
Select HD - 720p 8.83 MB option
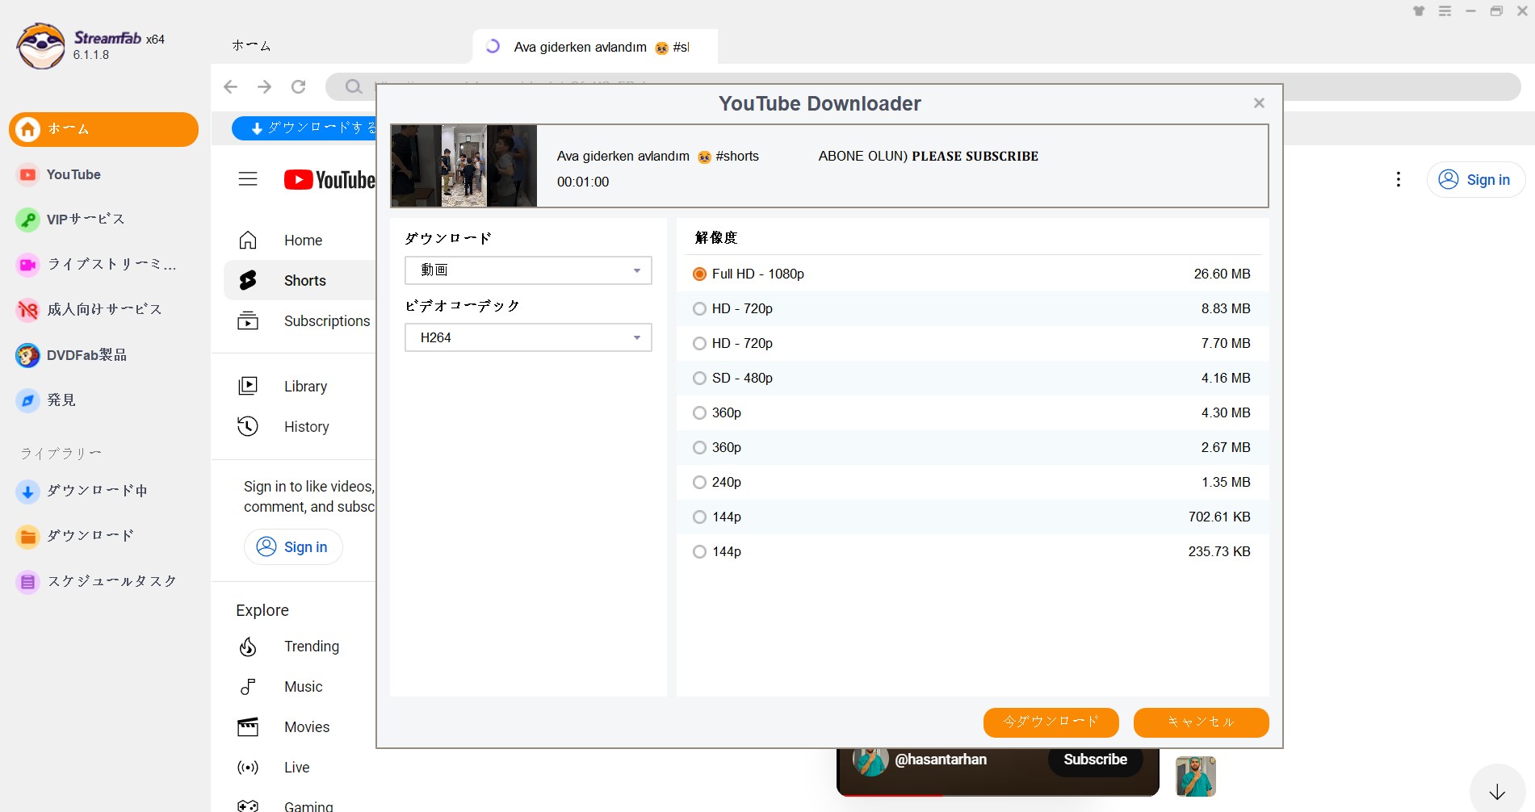click(973, 309)
